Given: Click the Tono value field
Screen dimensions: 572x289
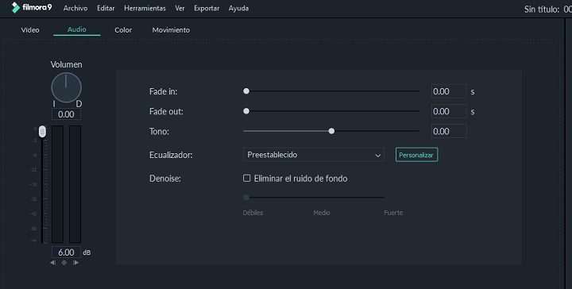Looking at the screenshot, I should [x=449, y=131].
